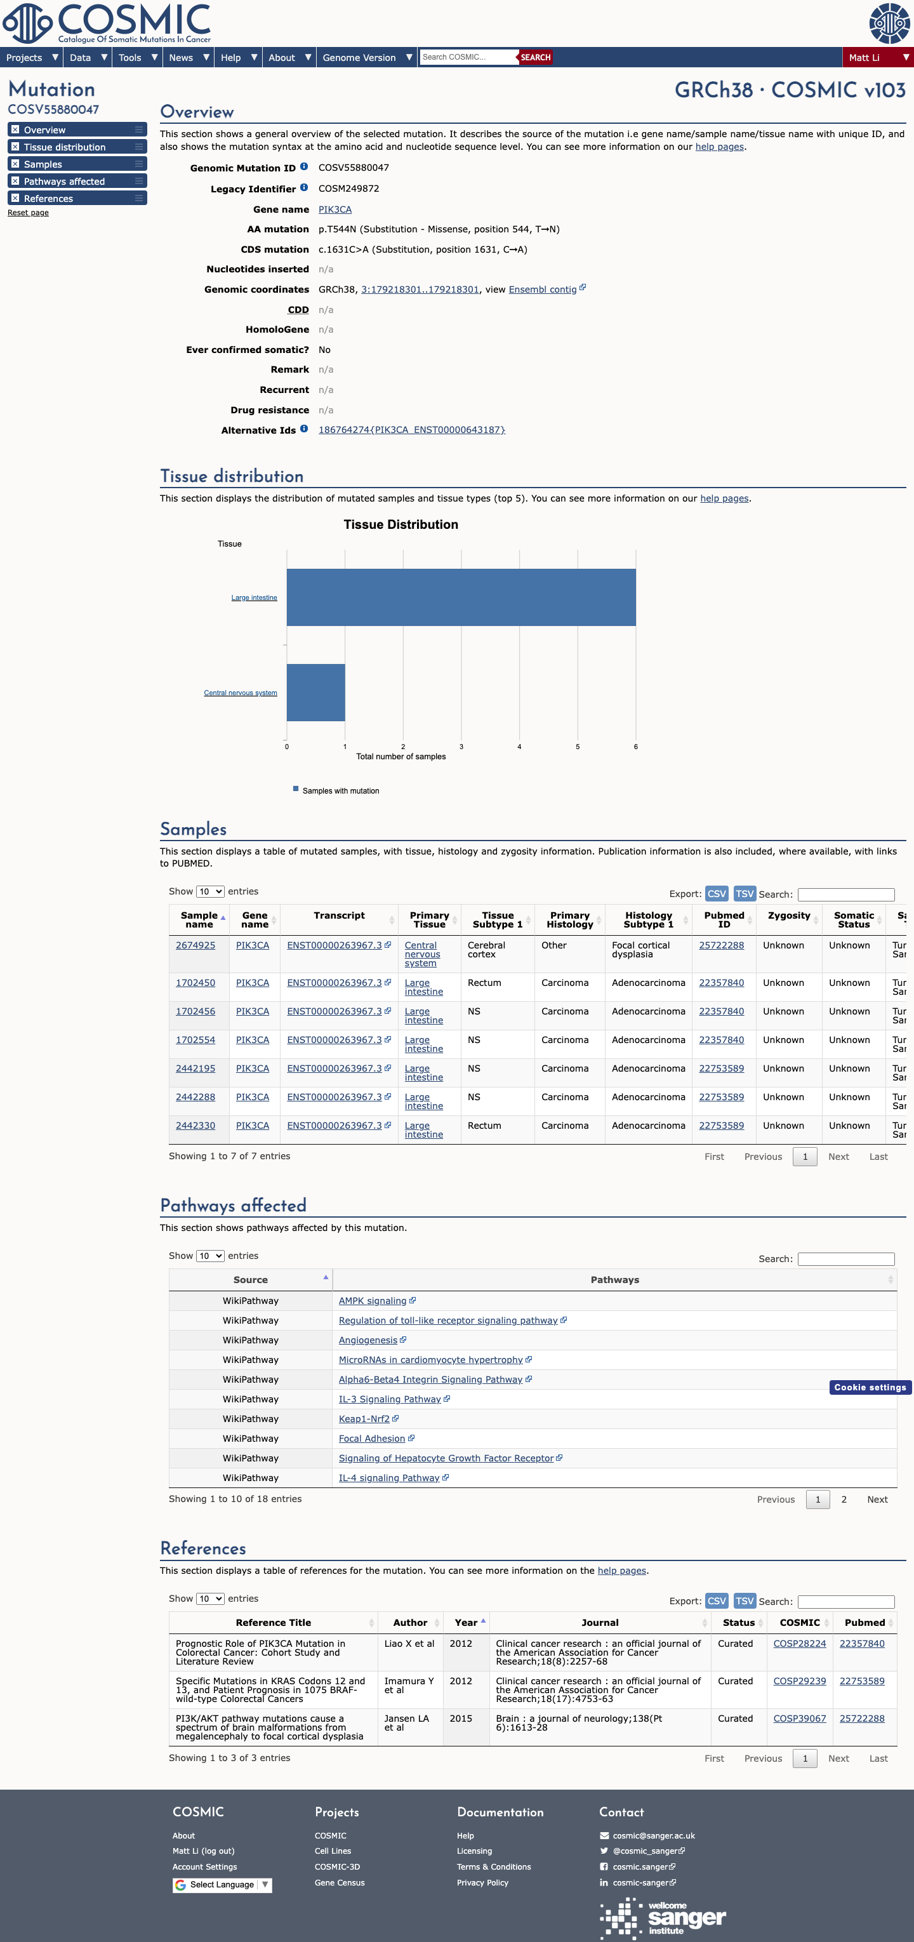Click the external link icon next to Focal Adhesion
Screen dimensions: 914x1942
pos(411,1438)
